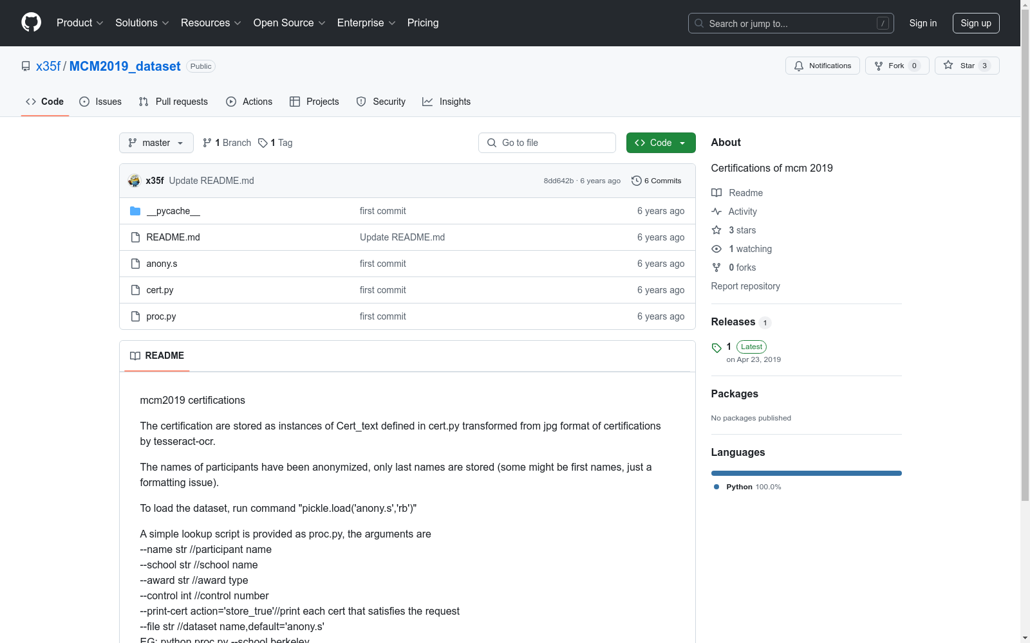
Task: Open the Notifications button
Action: [x=823, y=66]
